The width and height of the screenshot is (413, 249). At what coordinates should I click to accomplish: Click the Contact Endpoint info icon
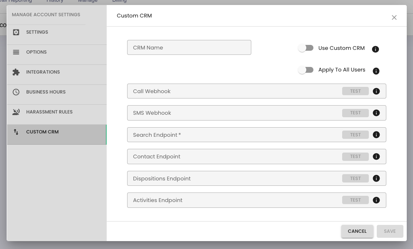click(376, 157)
